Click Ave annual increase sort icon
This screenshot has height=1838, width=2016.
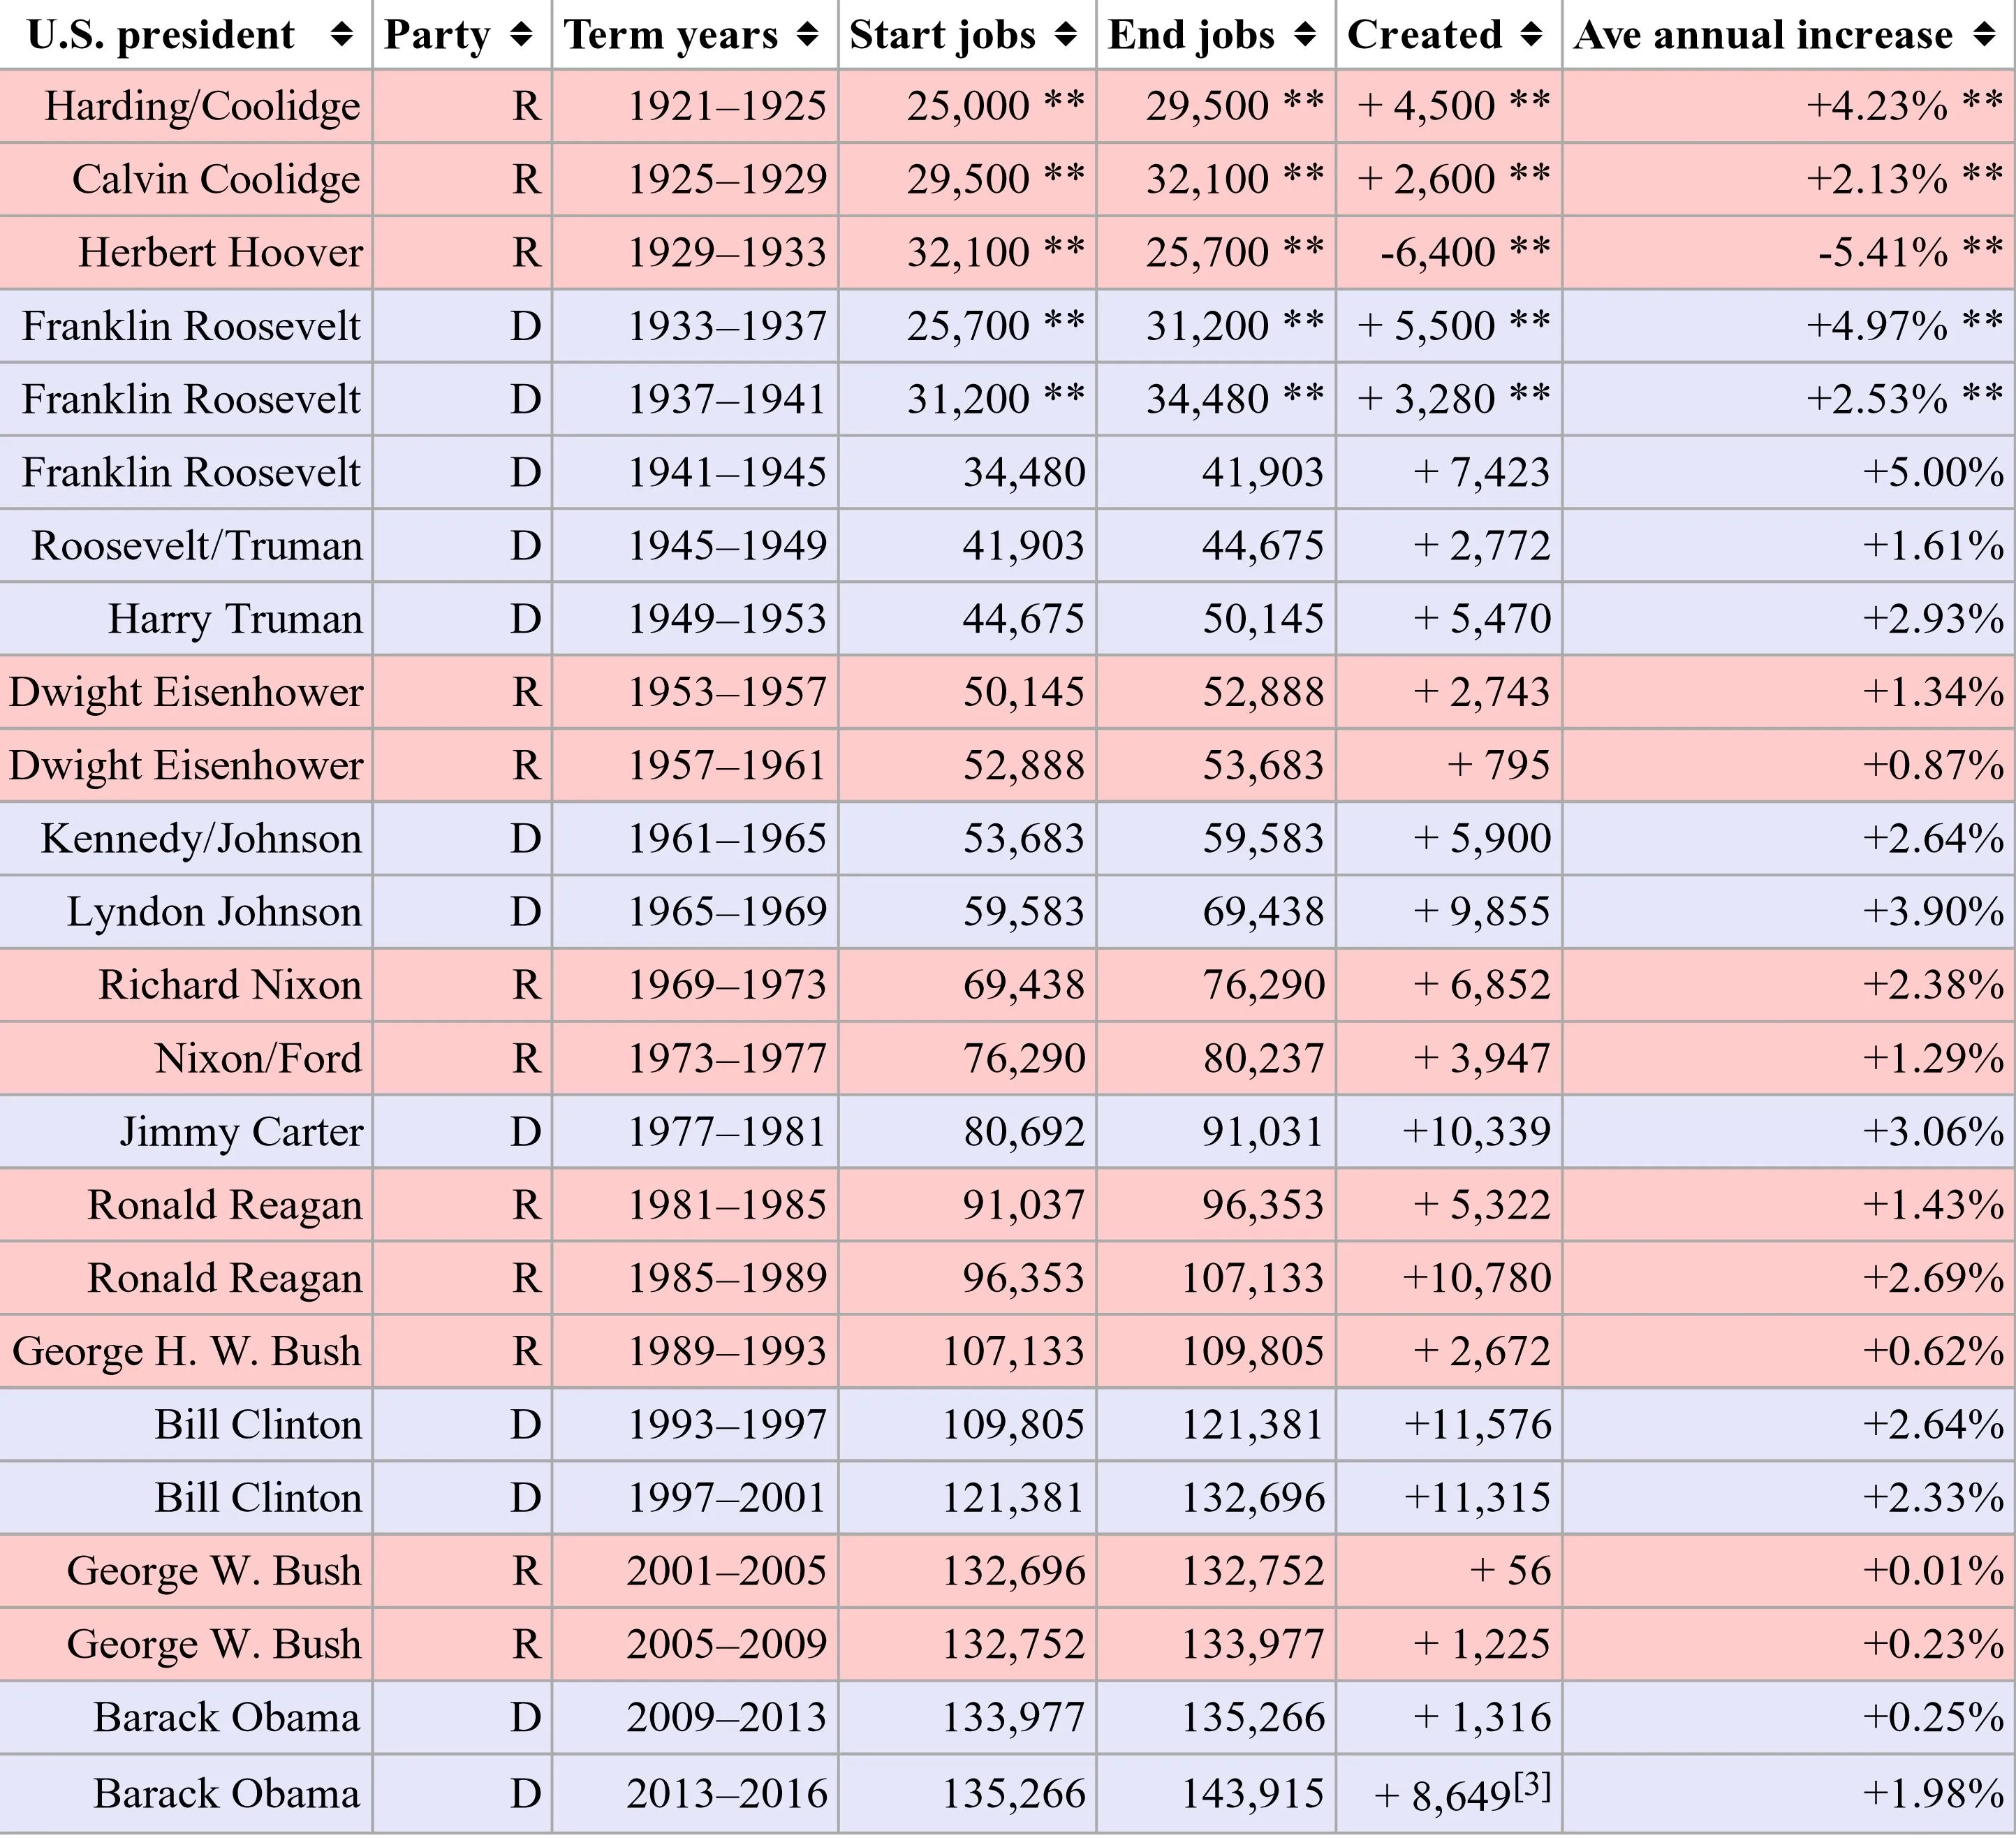pyautogui.click(x=1985, y=36)
